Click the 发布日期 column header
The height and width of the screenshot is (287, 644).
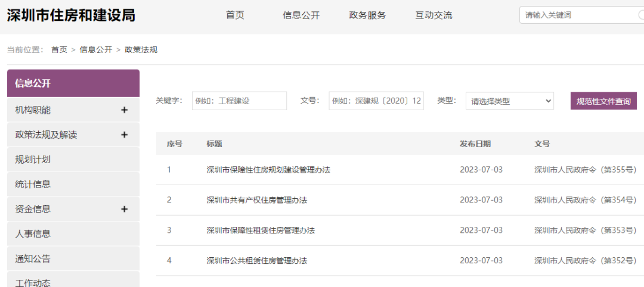point(475,144)
